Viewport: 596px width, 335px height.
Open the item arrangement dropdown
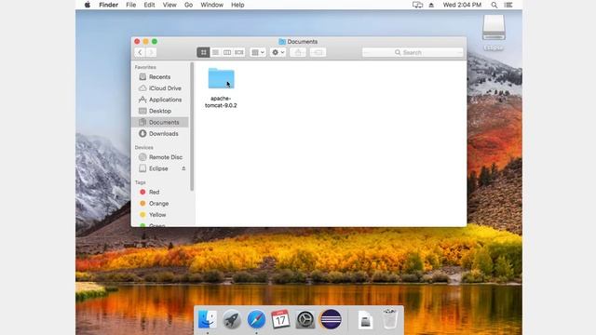[258, 52]
